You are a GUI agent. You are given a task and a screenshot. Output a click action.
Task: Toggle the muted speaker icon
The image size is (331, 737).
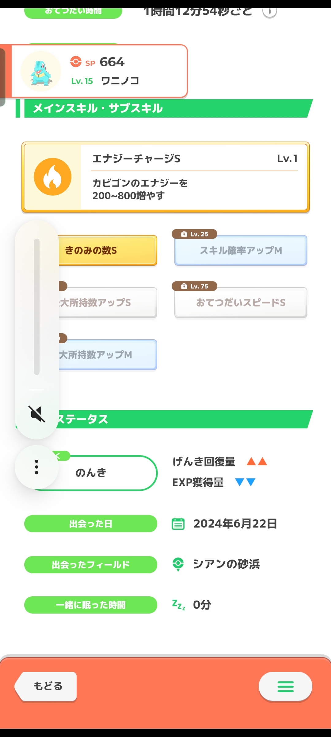coord(37,414)
